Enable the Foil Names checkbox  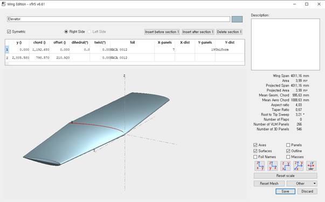click(255, 157)
